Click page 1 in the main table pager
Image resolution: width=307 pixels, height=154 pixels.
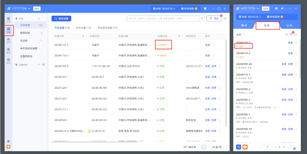pyautogui.click(x=203, y=147)
